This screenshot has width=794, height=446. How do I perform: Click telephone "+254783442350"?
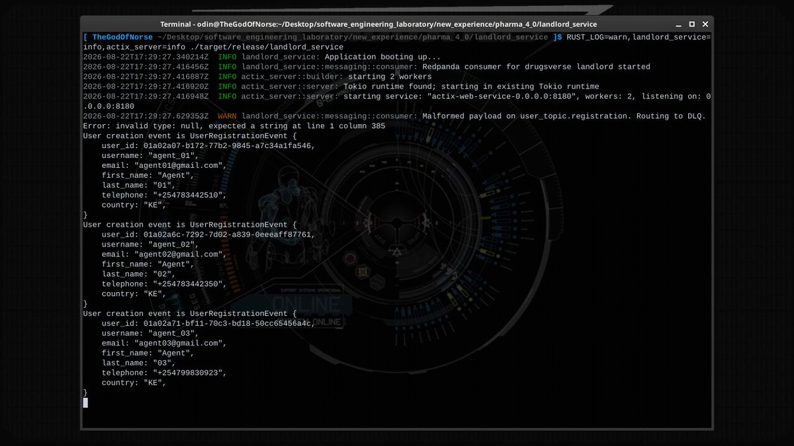tap(189, 284)
